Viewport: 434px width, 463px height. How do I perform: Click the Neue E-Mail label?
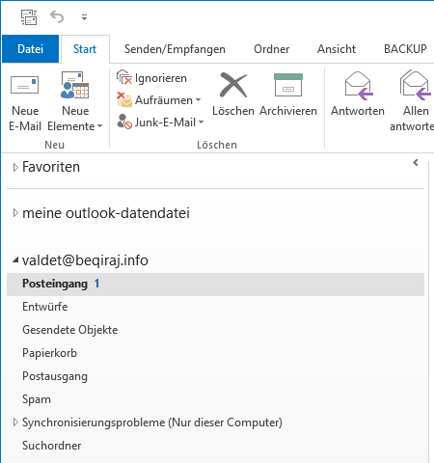click(x=25, y=119)
